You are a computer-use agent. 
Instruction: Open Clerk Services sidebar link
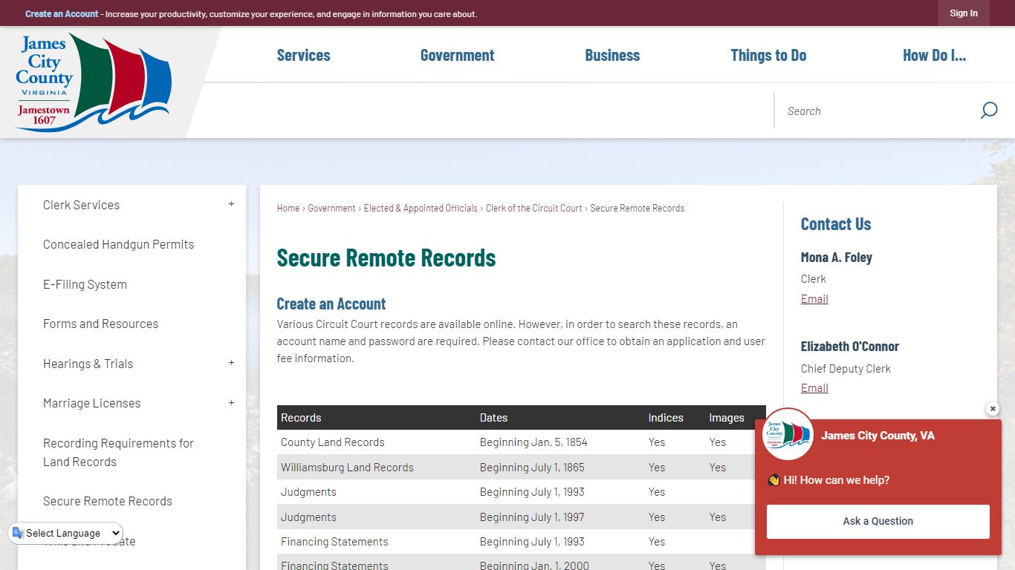coord(81,205)
